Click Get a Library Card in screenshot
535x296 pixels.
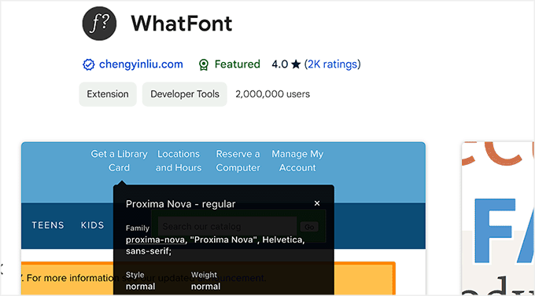click(x=119, y=161)
